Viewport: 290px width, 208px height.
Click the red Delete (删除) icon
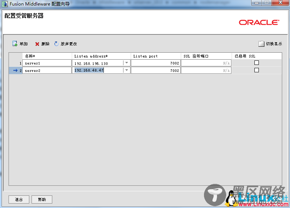point(37,44)
